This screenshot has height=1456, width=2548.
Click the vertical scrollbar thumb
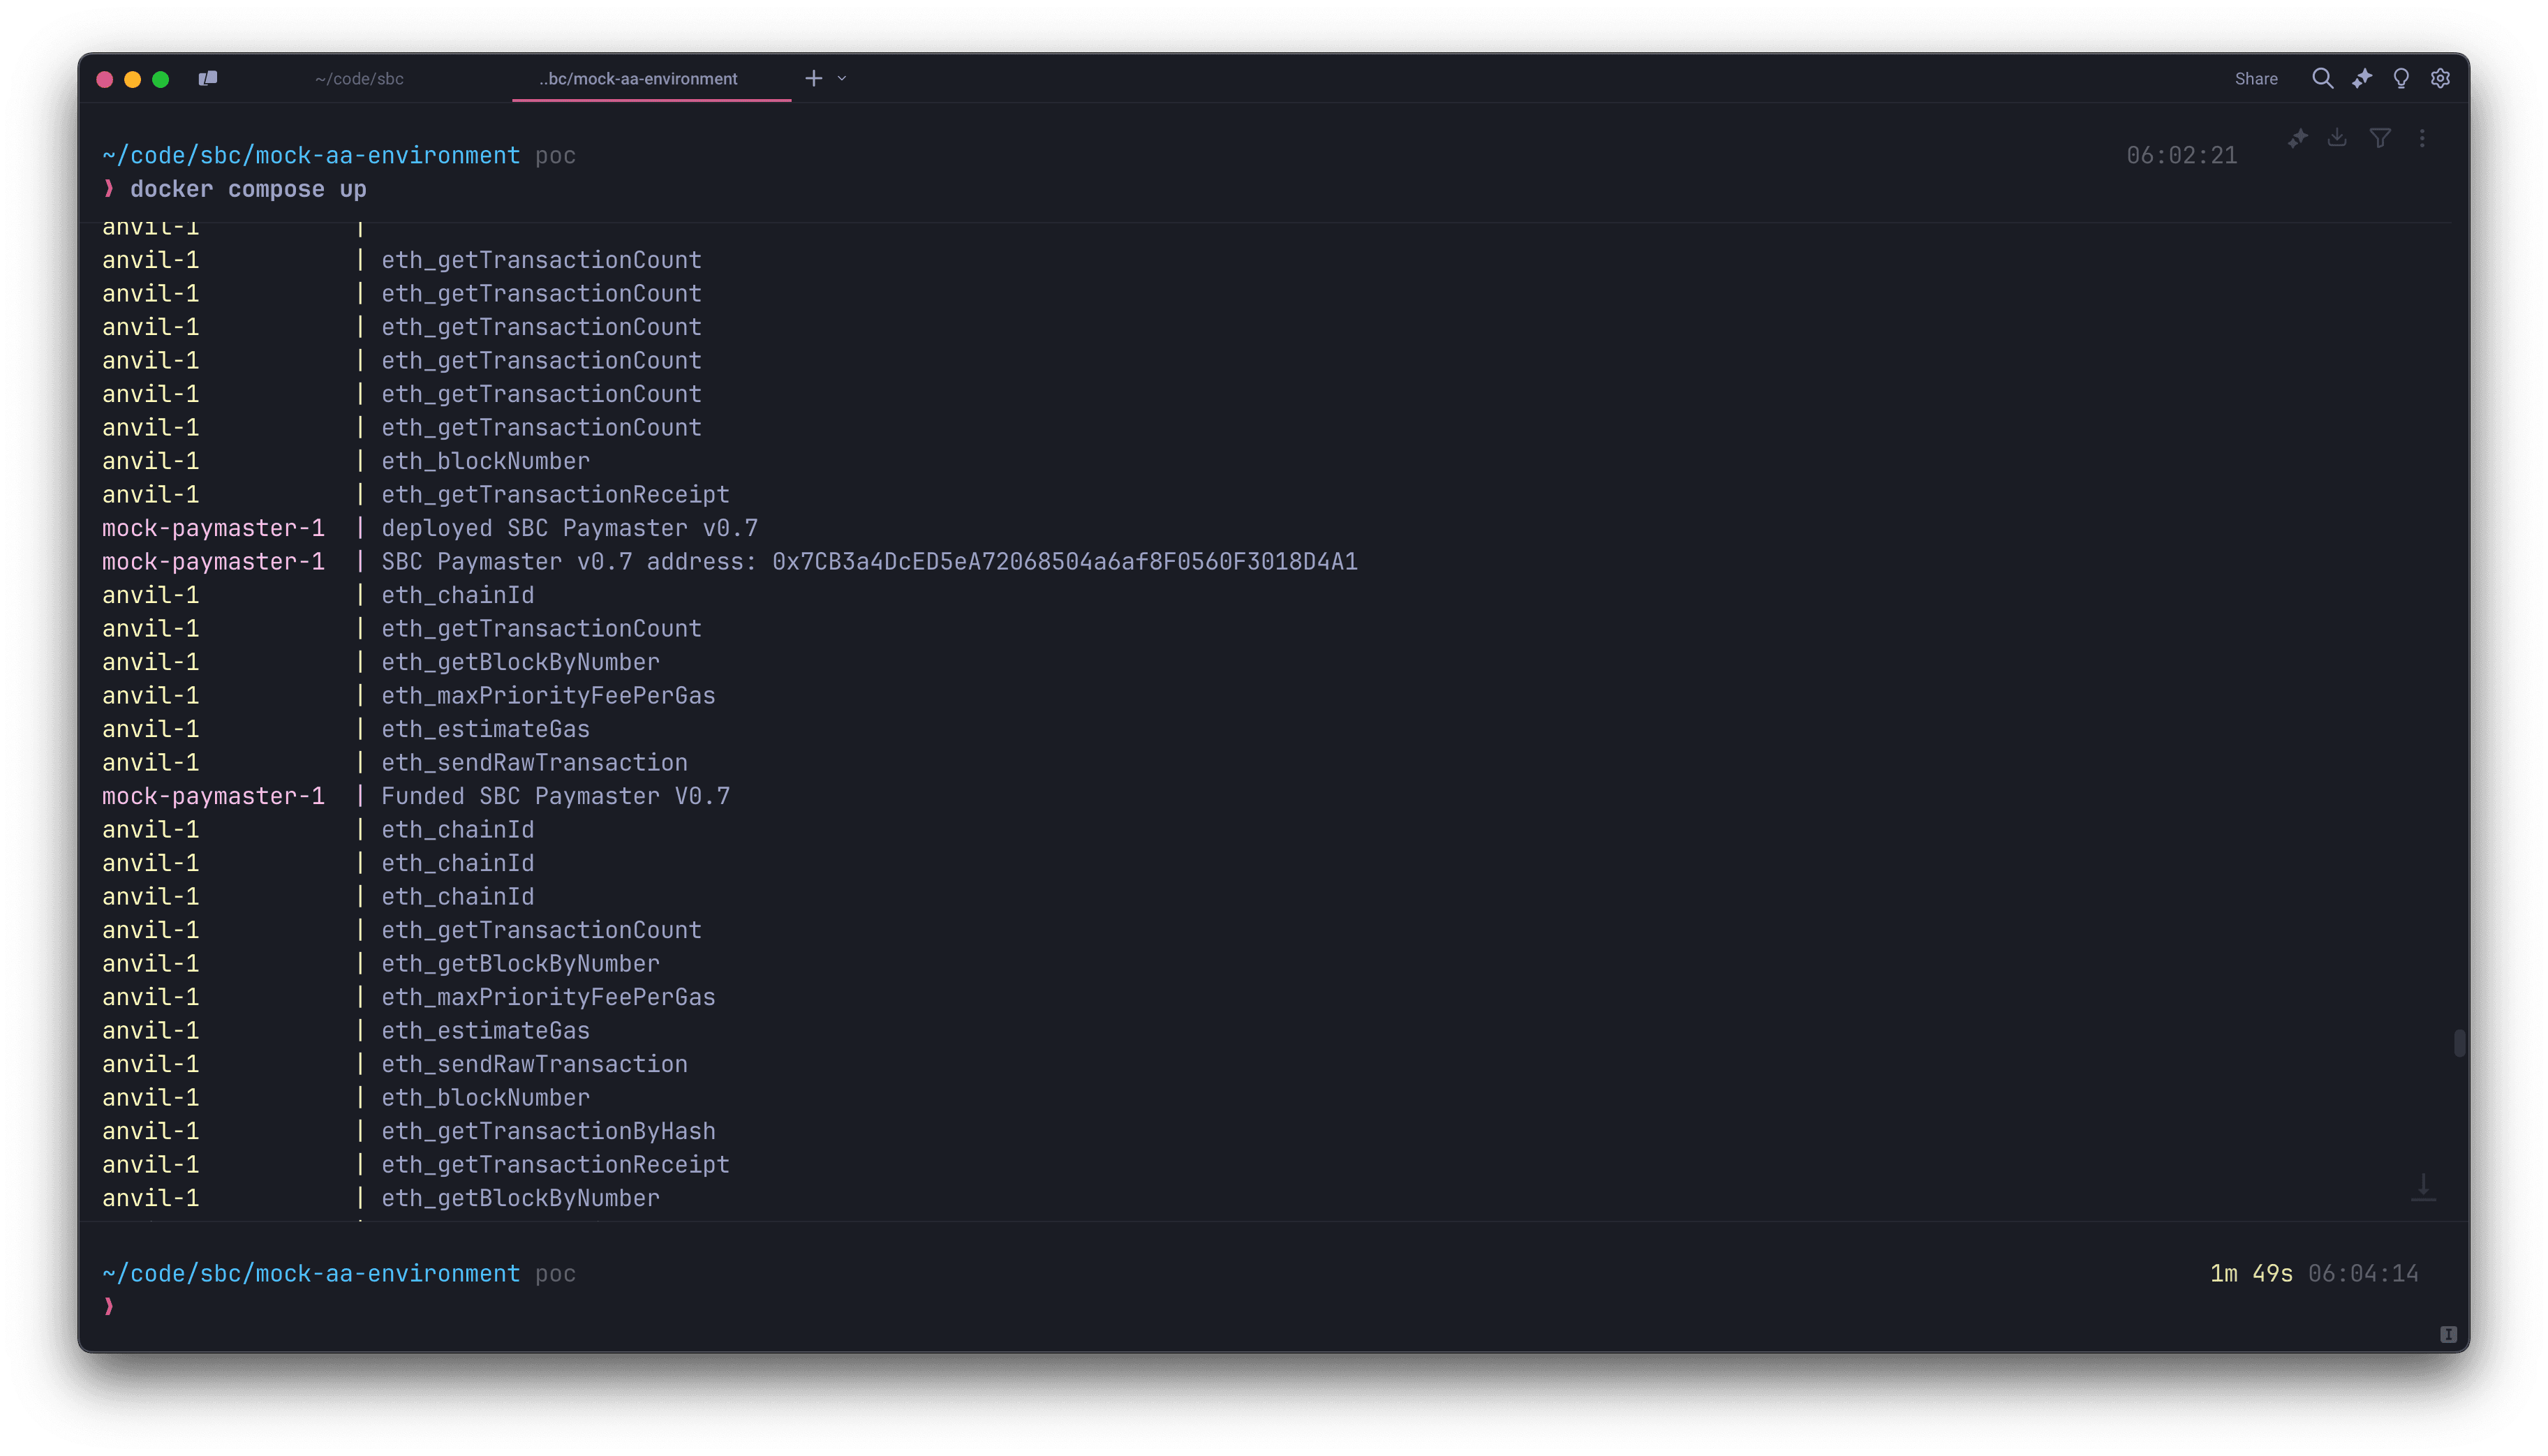click(x=2459, y=1043)
